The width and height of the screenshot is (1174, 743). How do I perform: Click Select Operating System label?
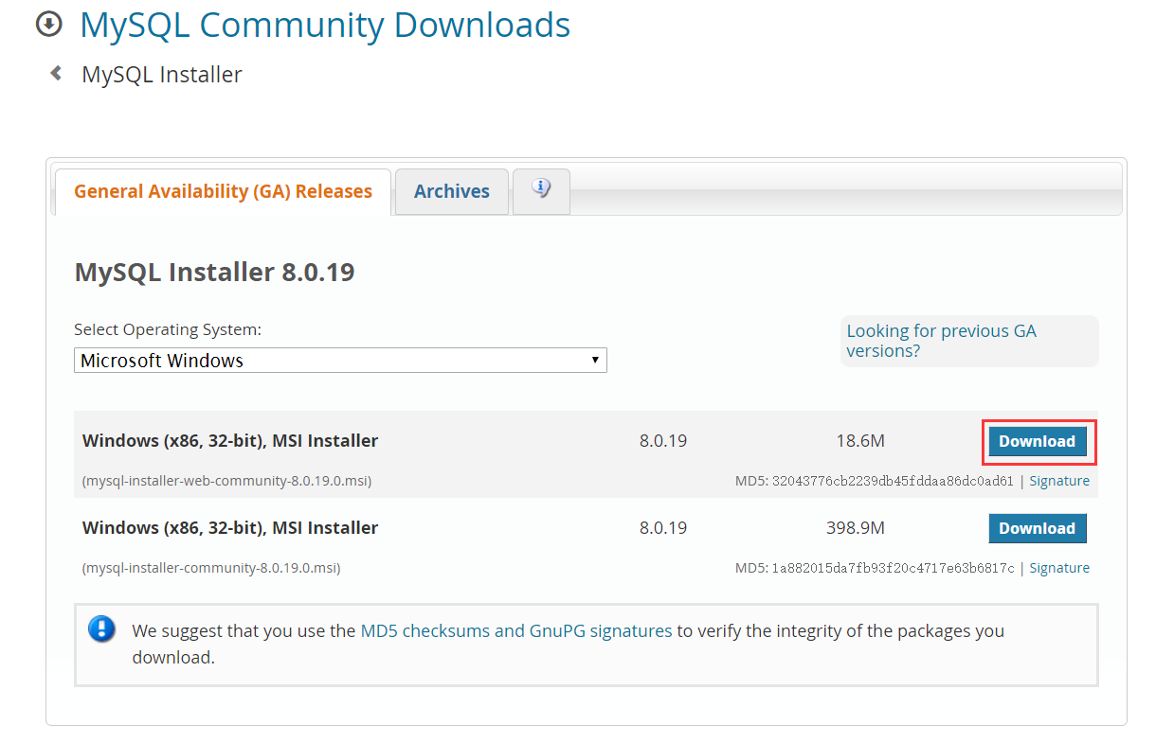[x=168, y=330]
